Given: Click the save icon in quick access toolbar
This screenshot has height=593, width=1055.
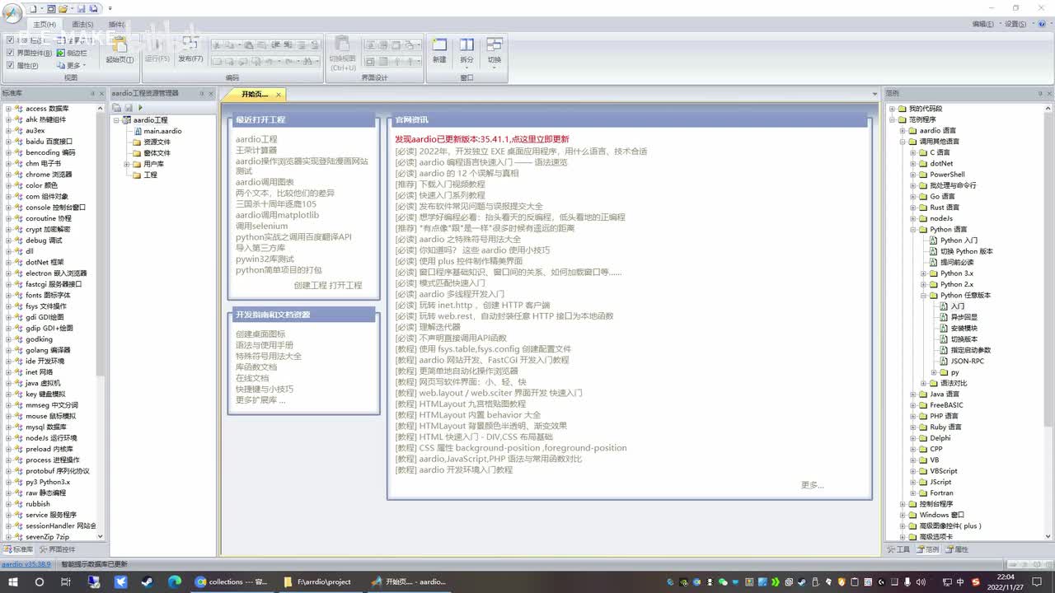Looking at the screenshot, I should [x=81, y=8].
